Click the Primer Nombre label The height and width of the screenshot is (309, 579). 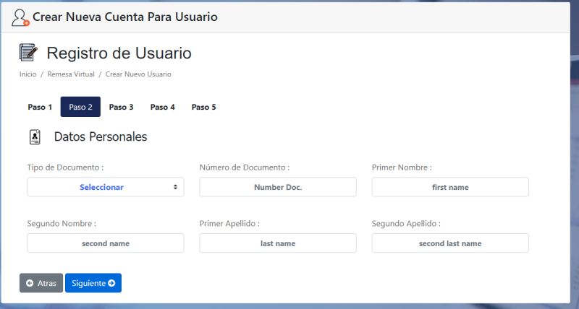[402, 167]
